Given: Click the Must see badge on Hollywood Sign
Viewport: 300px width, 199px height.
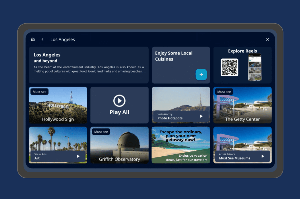Looking at the screenshot, I should (40, 92).
